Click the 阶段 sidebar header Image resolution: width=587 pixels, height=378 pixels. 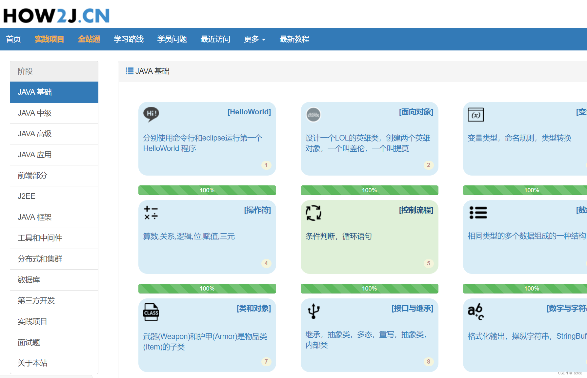pos(54,71)
